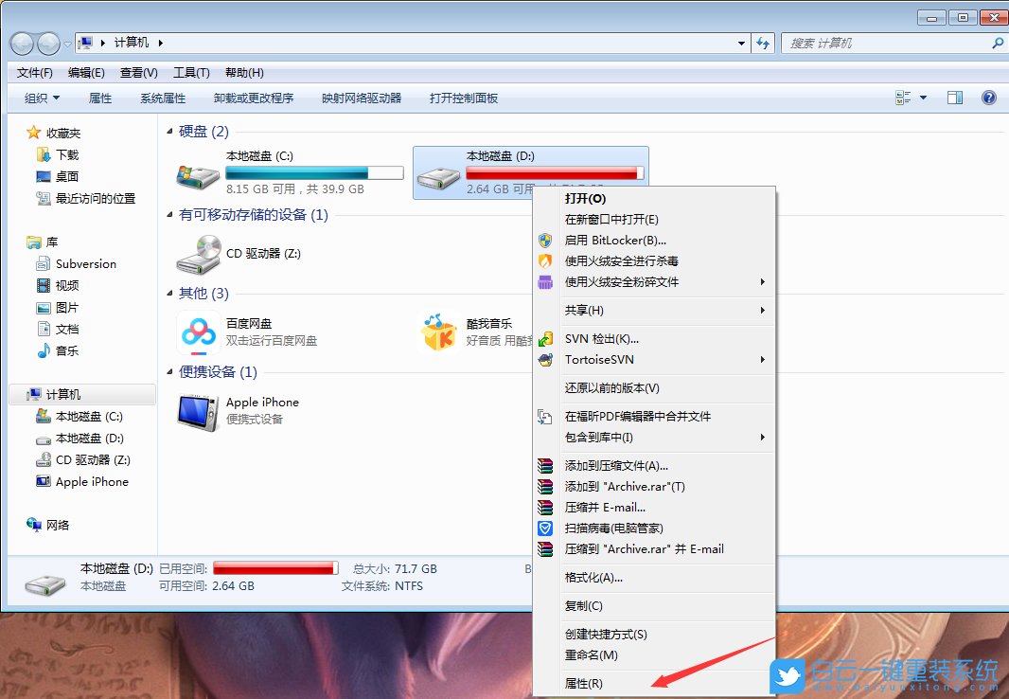Click 打开控制面板 on the toolbar
Image resolution: width=1009 pixels, height=699 pixels.
click(x=463, y=98)
